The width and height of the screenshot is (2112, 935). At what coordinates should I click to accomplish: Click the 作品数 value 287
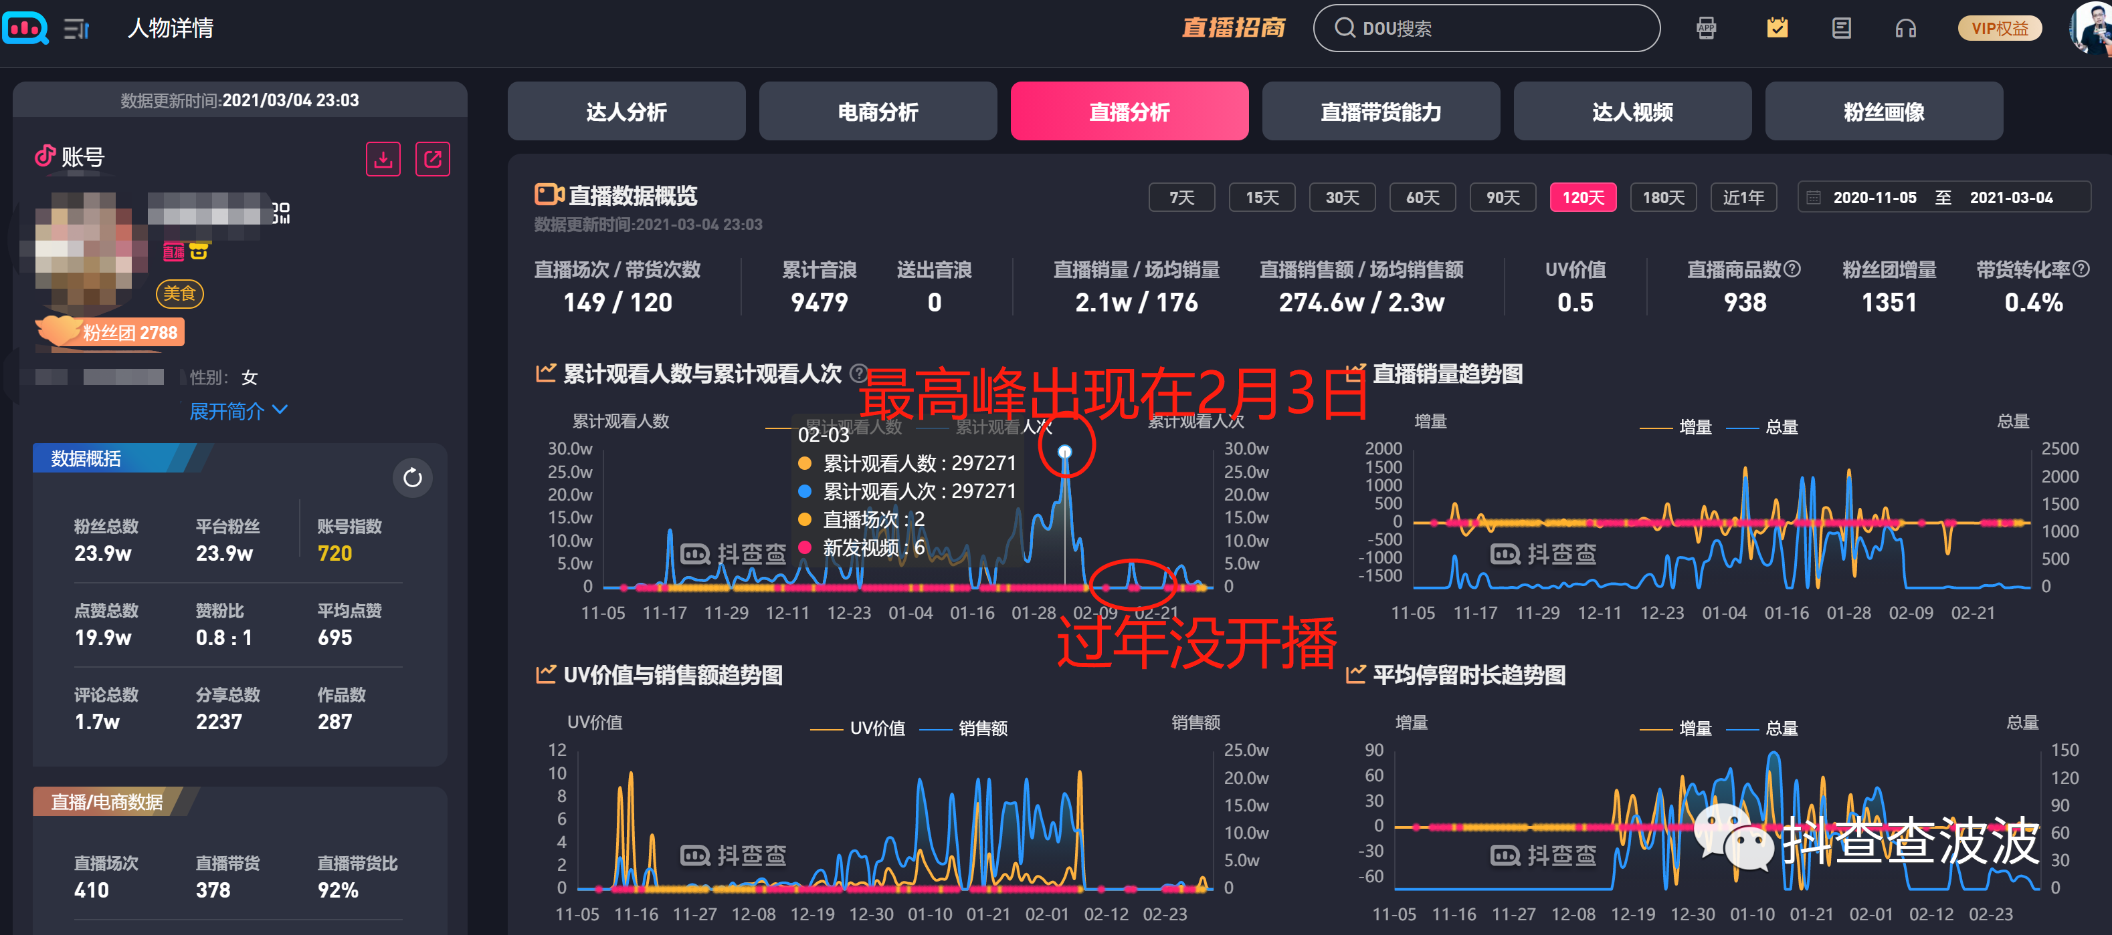[334, 722]
